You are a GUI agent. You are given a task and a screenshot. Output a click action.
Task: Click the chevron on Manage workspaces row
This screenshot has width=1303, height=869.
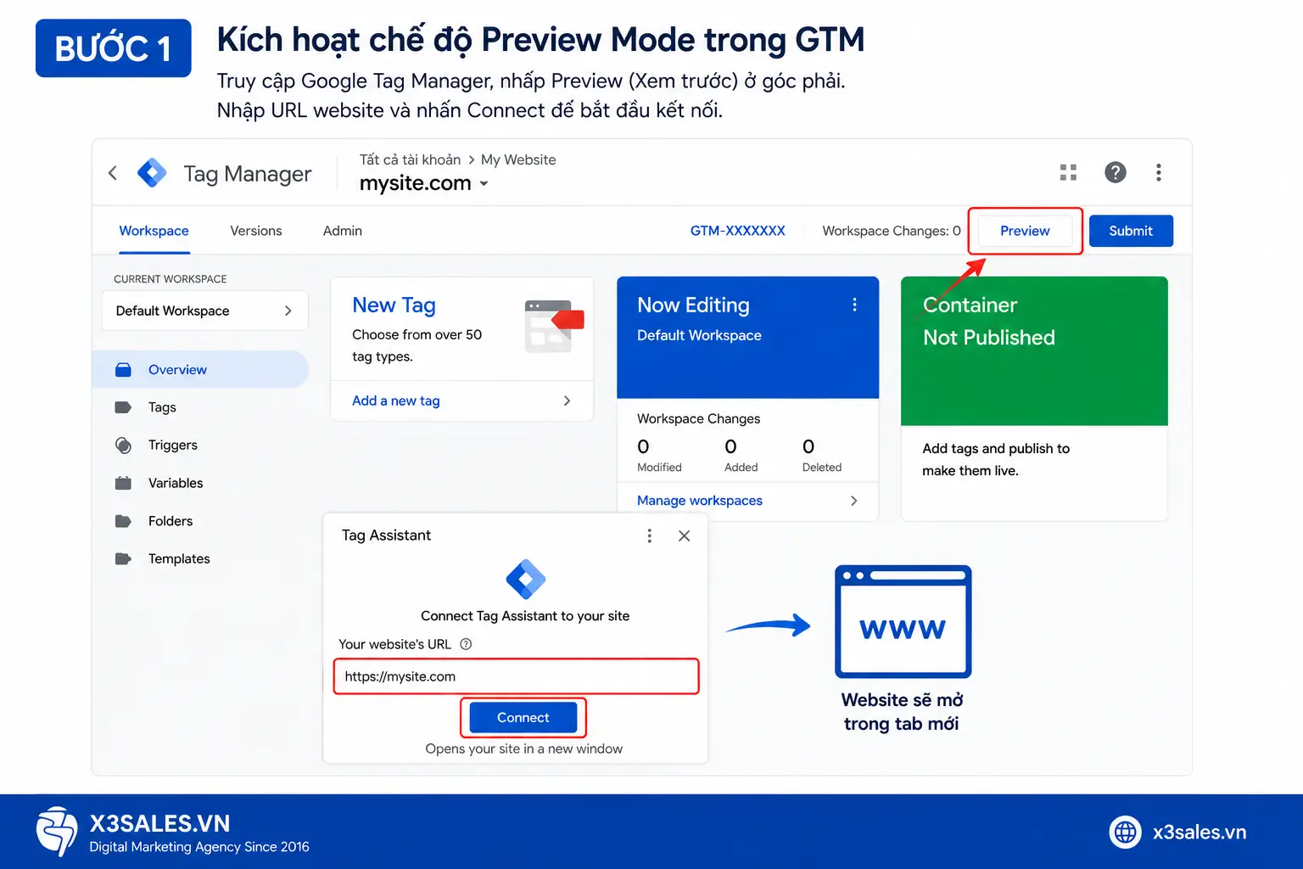point(853,501)
